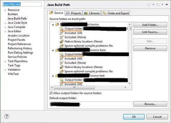Select Project References in preferences tree
The height and width of the screenshot is (123, 171).
[x=19, y=44]
